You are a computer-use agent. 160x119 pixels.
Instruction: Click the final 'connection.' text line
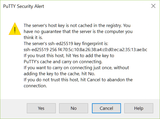pos(35,86)
